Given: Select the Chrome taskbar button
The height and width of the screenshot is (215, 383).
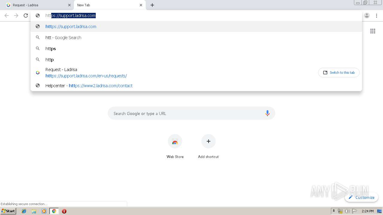Looking at the screenshot, I should click(x=54, y=211).
